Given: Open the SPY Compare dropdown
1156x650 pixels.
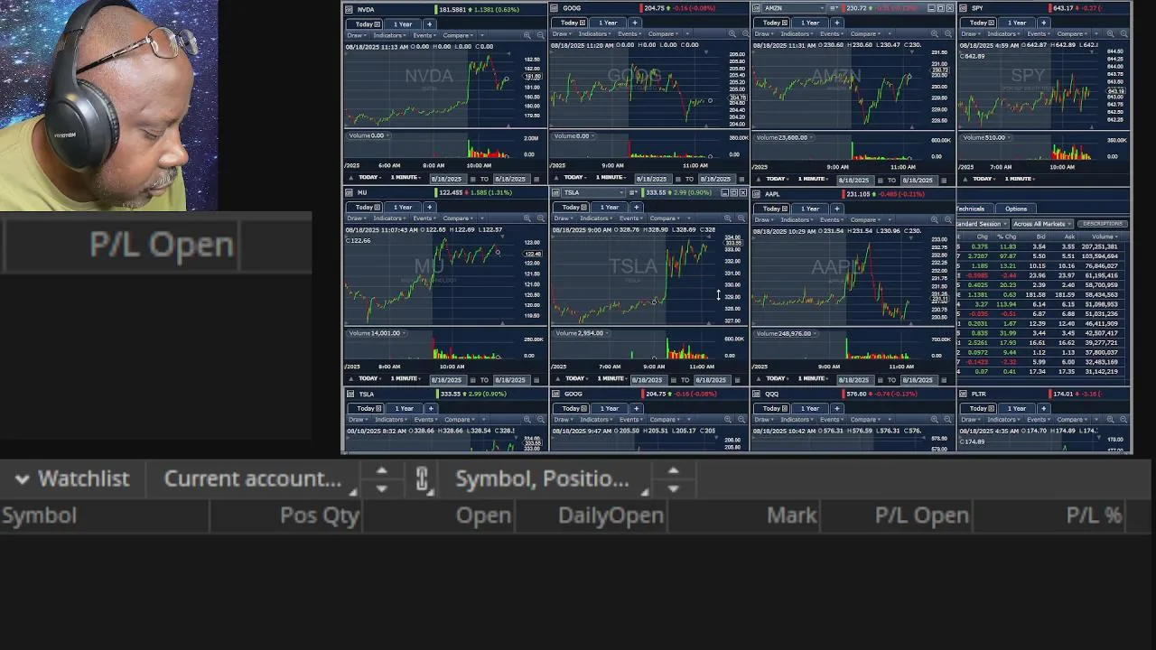Looking at the screenshot, I should tap(1073, 34).
